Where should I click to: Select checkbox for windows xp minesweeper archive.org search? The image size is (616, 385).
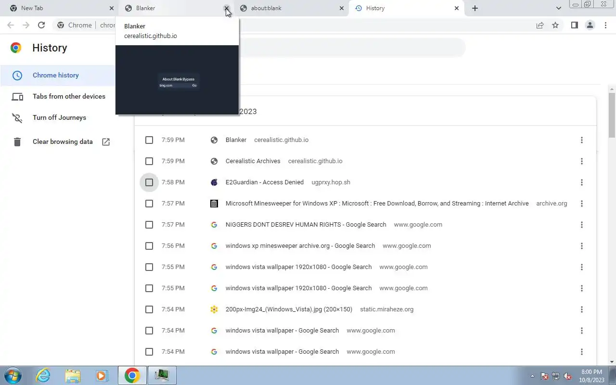click(149, 246)
